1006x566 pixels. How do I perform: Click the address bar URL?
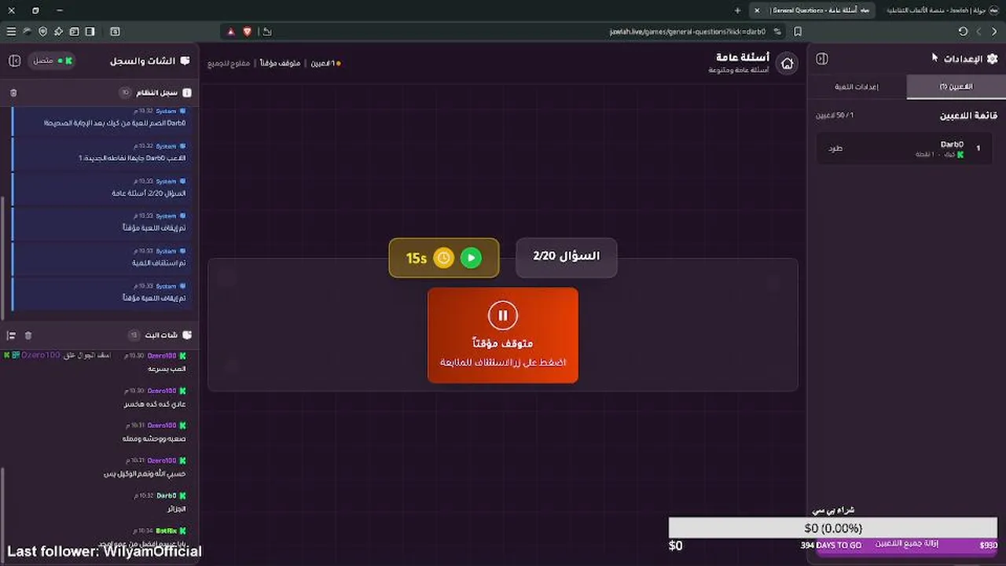click(687, 31)
